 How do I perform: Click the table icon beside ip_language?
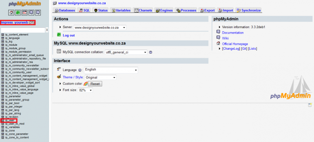pyautogui.click(x=3, y=38)
